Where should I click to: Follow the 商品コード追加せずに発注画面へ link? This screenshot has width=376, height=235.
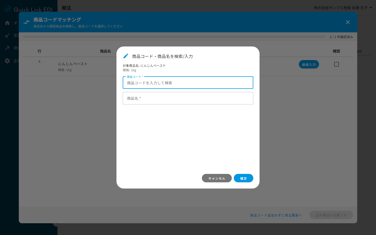[x=276, y=215]
